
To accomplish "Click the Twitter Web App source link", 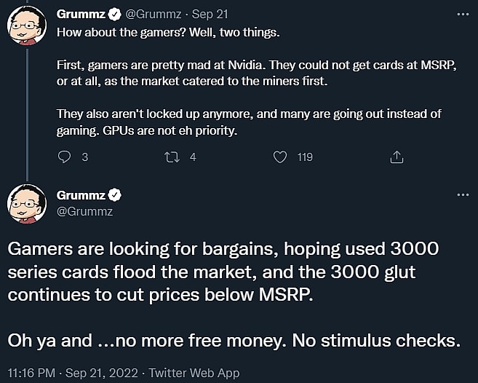I will click(194, 373).
